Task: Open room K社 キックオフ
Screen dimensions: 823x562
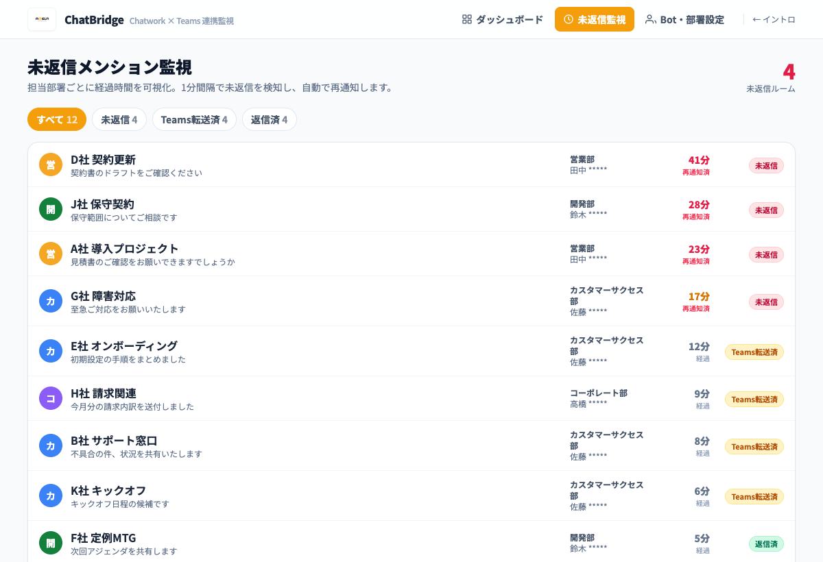Action: click(411, 496)
